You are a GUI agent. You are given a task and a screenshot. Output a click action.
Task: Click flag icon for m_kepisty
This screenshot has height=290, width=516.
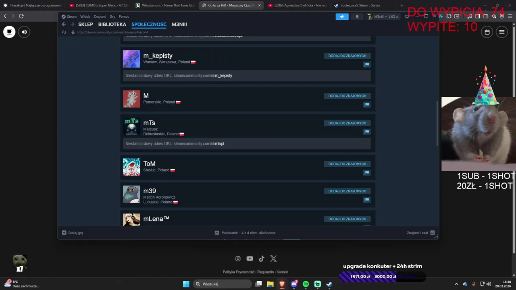(x=367, y=64)
